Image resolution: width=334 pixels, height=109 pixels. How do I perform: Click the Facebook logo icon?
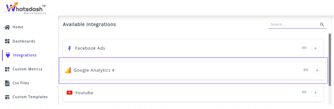[x=69, y=48]
